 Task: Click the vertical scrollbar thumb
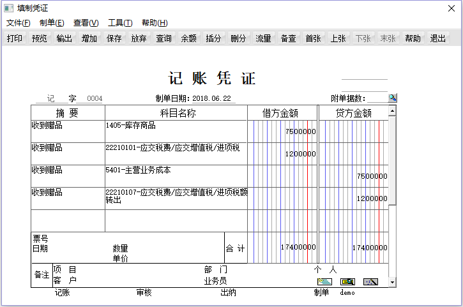[392, 160]
